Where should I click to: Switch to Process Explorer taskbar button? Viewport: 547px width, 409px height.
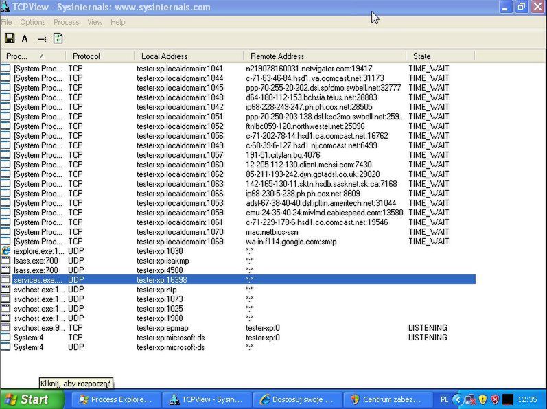coord(117,399)
